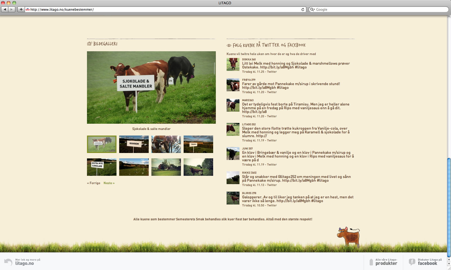451x270 pixels.
Task: Open the red farmhouse thumbnail
Action: click(x=166, y=167)
